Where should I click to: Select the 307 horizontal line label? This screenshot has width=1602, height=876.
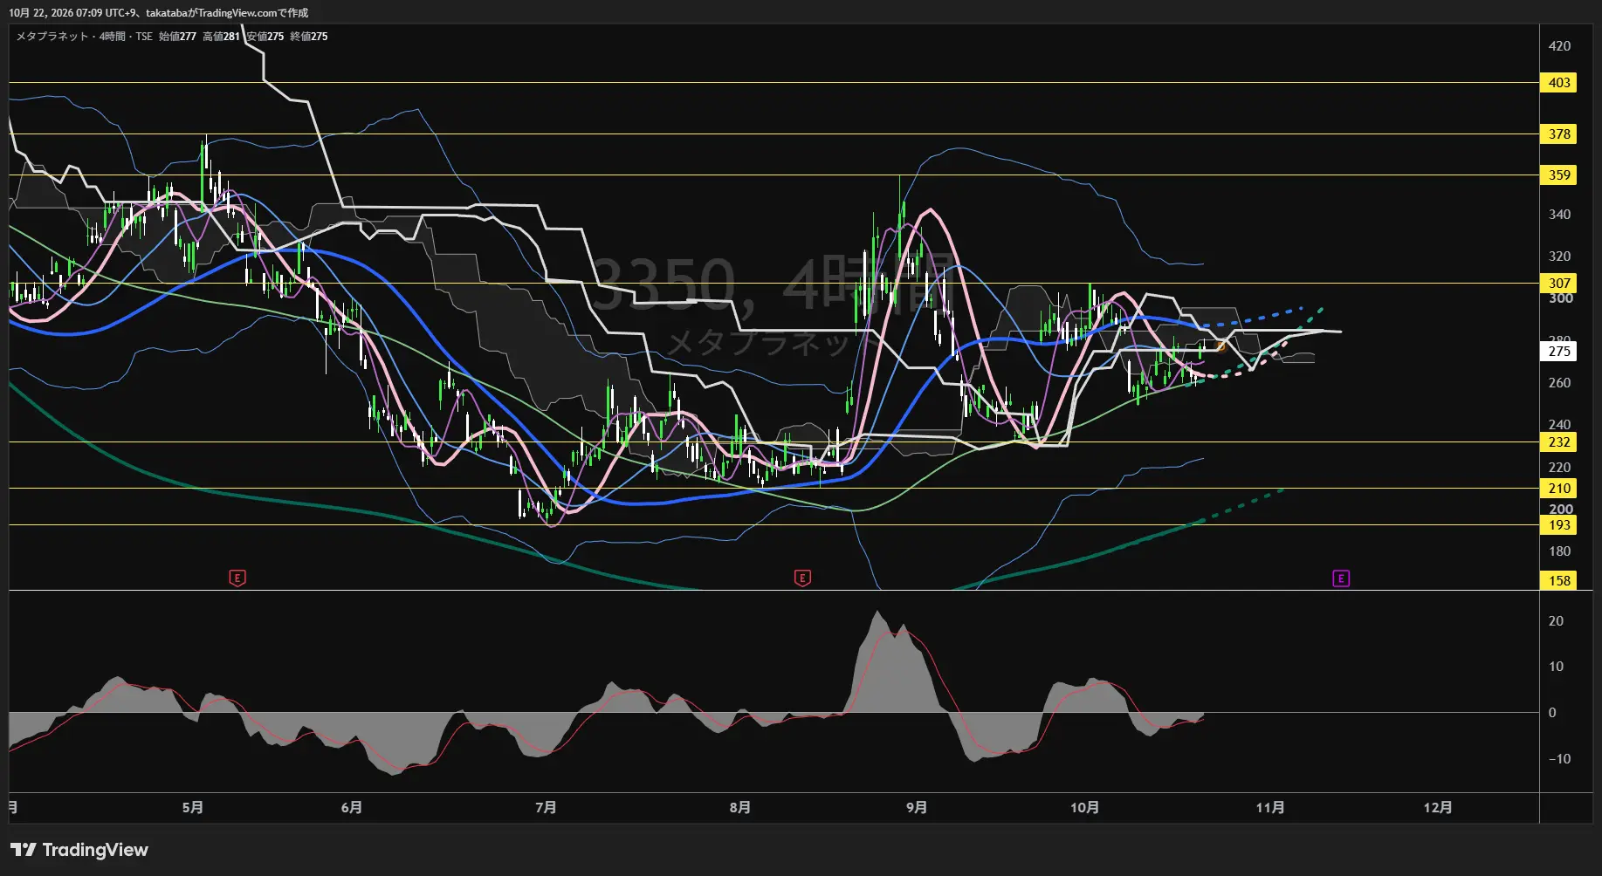pos(1559,283)
